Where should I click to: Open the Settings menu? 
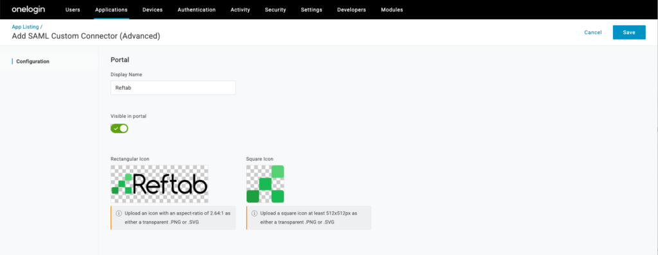pyautogui.click(x=312, y=10)
